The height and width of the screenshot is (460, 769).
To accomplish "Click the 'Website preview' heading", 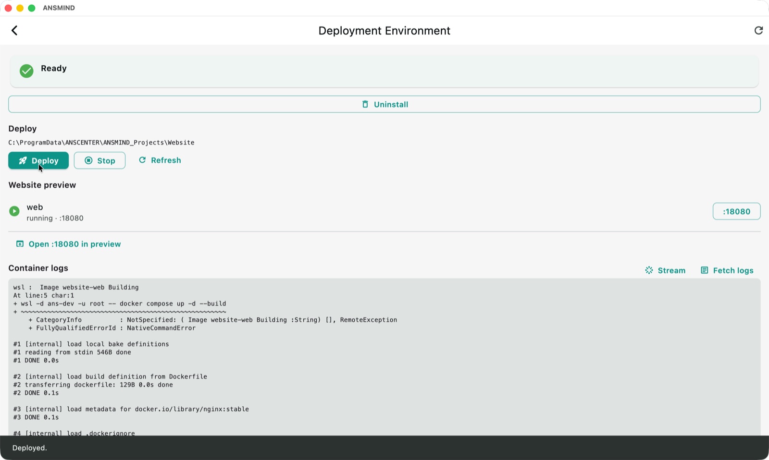I will pos(42,185).
